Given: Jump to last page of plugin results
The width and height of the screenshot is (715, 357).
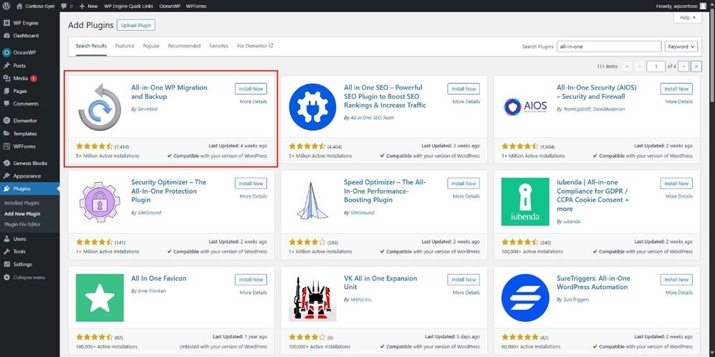Looking at the screenshot, I should (x=696, y=67).
